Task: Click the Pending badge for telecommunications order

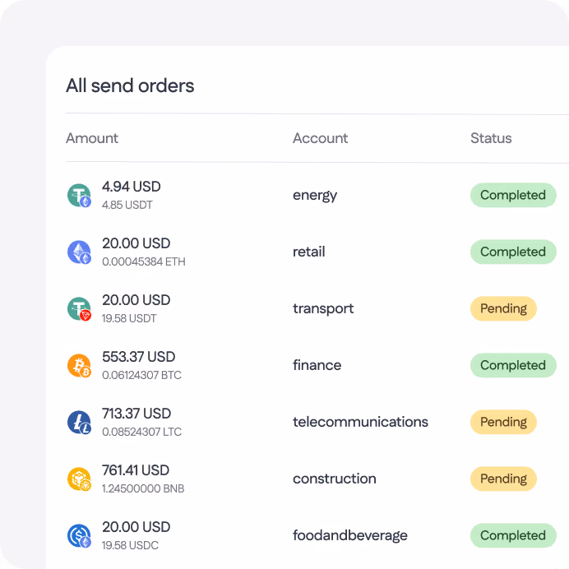Action: 503,422
